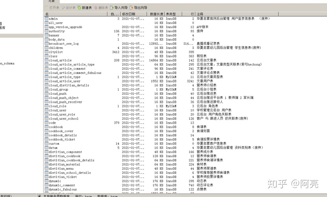Click the table icon beside citylist
The width and height of the screenshot is (327, 197).
pyautogui.click(x=46, y=52)
